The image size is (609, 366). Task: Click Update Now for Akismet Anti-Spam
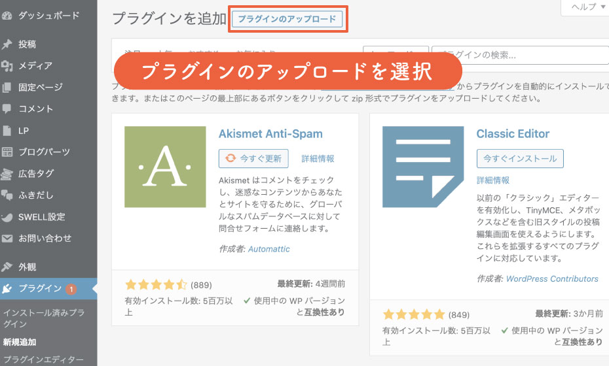pyautogui.click(x=253, y=158)
